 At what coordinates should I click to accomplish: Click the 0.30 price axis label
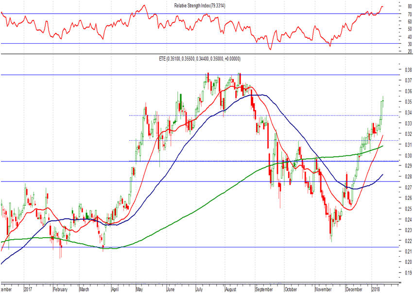coord(409,155)
